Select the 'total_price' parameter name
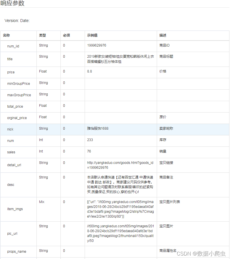230x259 pixels. (15, 107)
